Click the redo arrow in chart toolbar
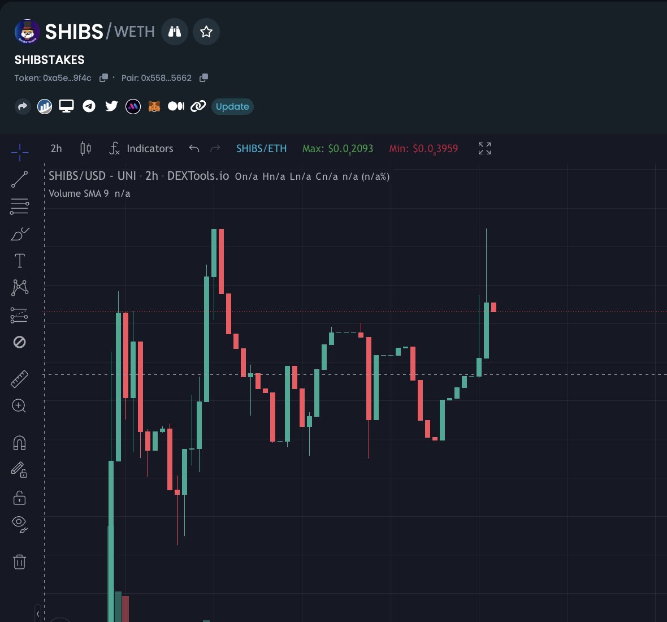667x622 pixels. [x=216, y=149]
